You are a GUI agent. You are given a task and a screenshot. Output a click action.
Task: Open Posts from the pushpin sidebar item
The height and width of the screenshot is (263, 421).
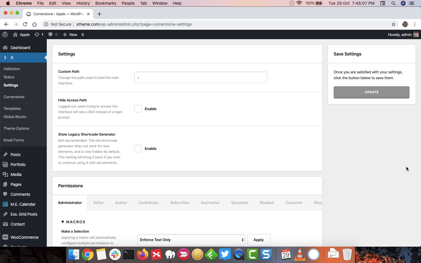(x=5, y=155)
